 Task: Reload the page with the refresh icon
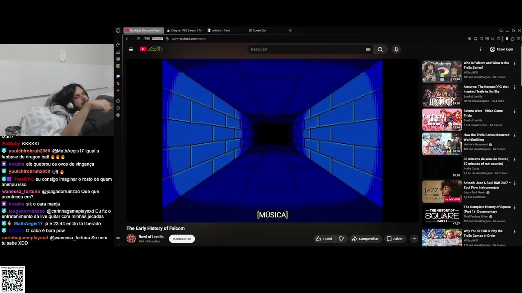click(138, 39)
